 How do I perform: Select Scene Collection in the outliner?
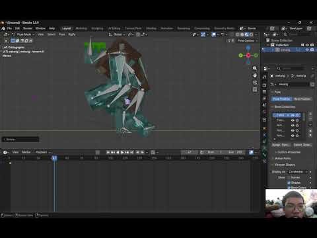coord(281,40)
